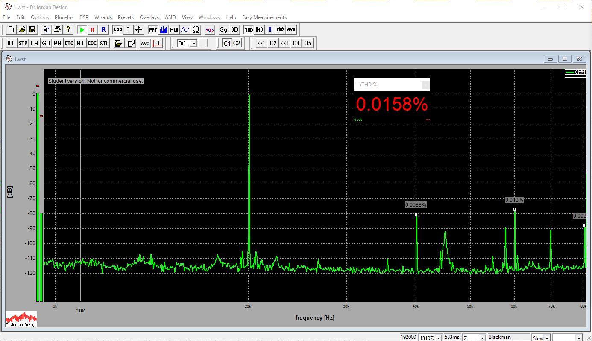592x341 pixels.
Task: Select overlay O1 button
Action: [261, 43]
